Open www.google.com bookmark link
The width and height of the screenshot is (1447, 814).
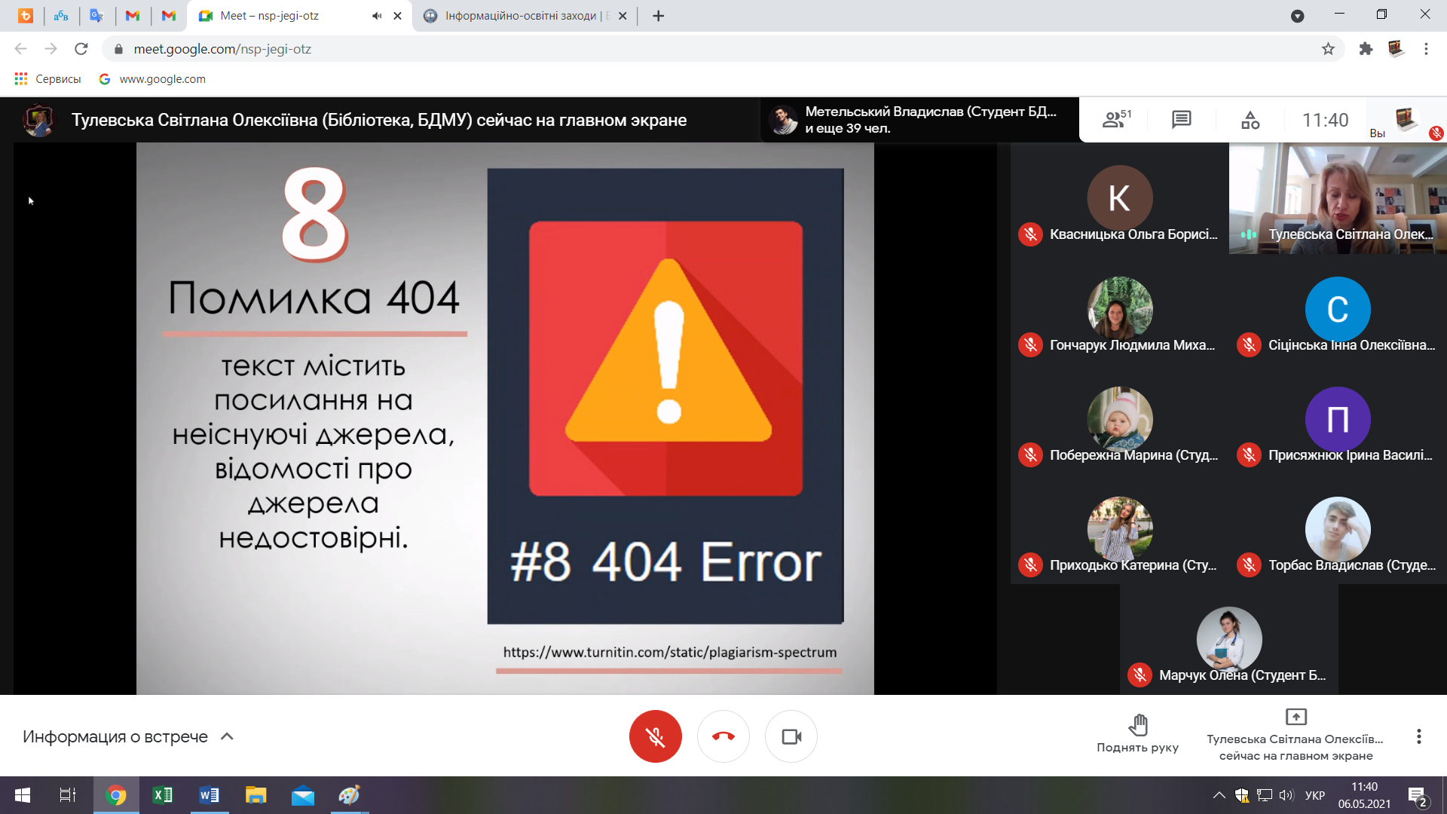(x=153, y=79)
